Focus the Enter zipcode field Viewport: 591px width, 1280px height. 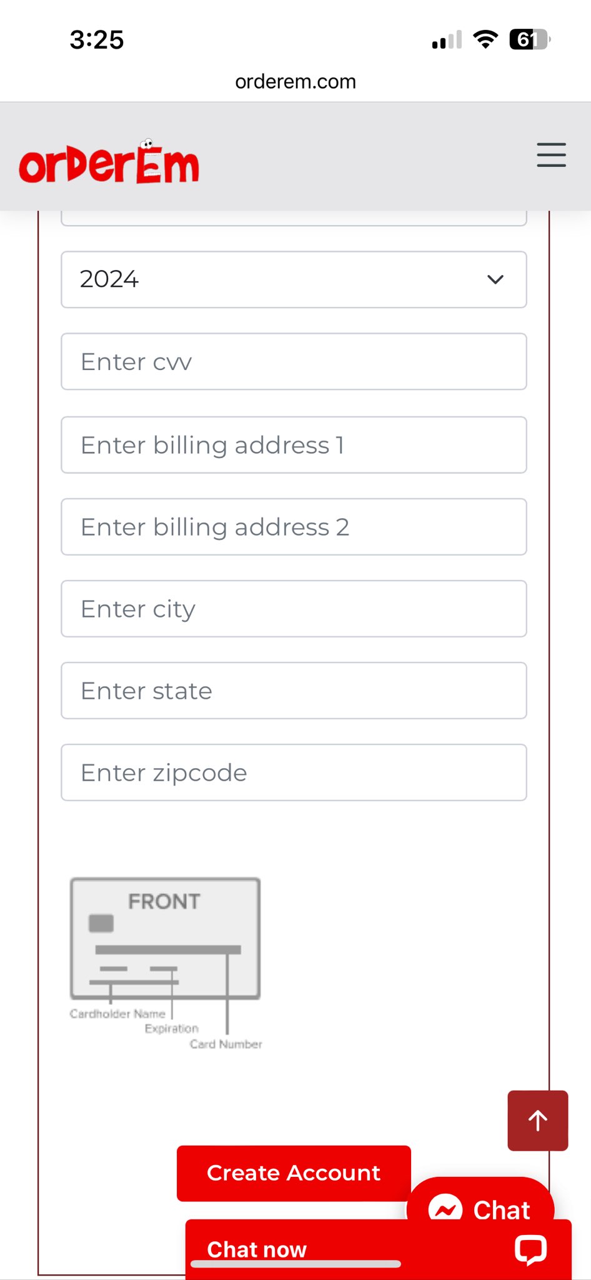pos(294,772)
